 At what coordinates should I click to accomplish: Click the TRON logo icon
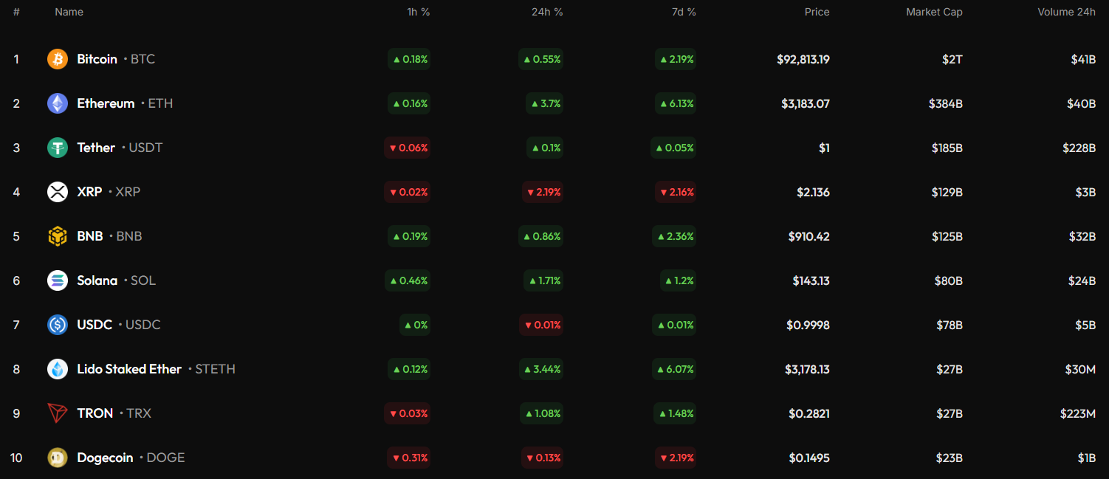point(58,413)
